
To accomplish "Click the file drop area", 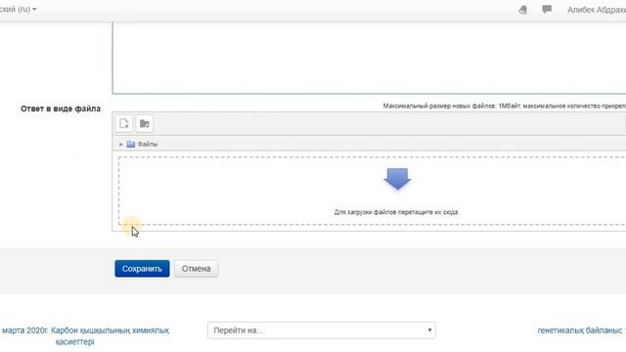I will point(372,191).
